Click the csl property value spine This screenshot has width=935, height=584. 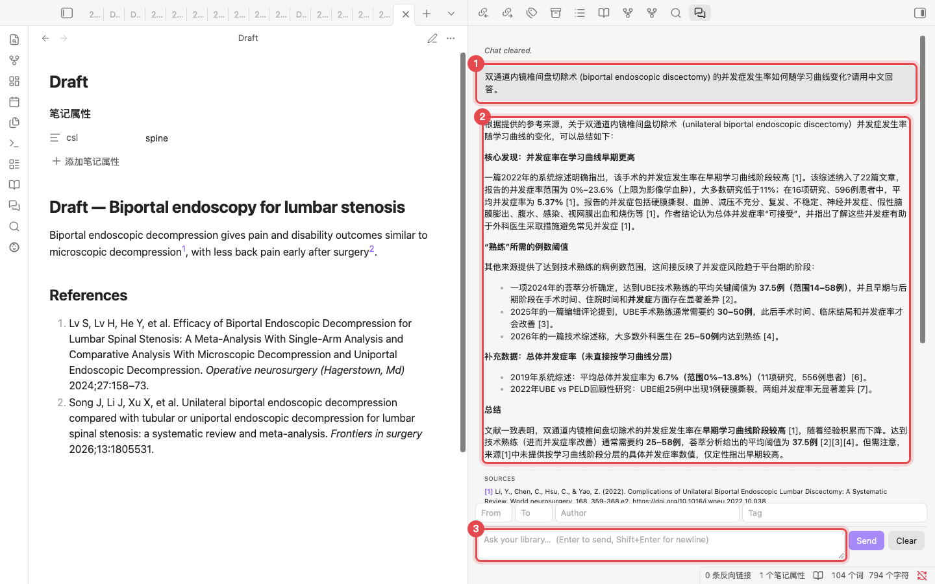pyautogui.click(x=156, y=138)
